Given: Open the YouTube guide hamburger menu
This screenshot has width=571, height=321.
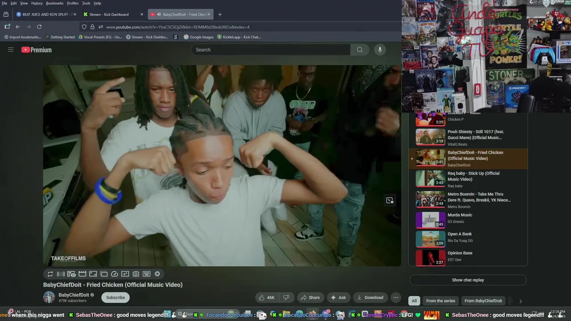Looking at the screenshot, I should tap(11, 50).
